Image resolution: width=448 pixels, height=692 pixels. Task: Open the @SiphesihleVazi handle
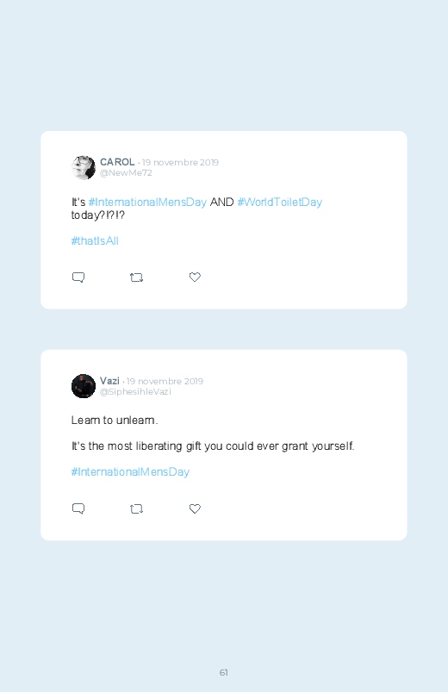click(135, 392)
